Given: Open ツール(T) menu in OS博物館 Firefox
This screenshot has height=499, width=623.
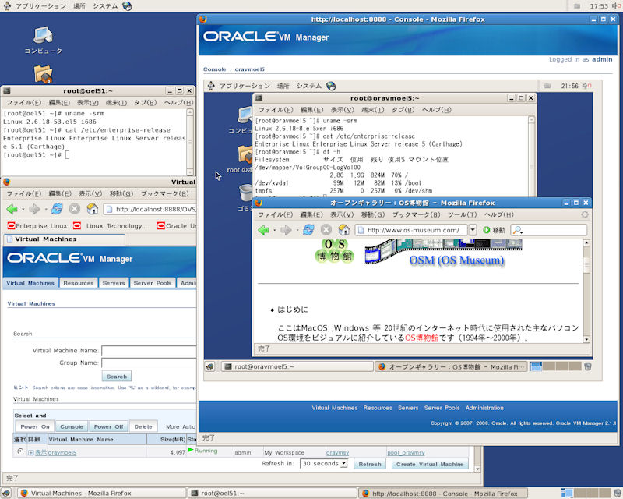Looking at the screenshot, I should pos(462,215).
